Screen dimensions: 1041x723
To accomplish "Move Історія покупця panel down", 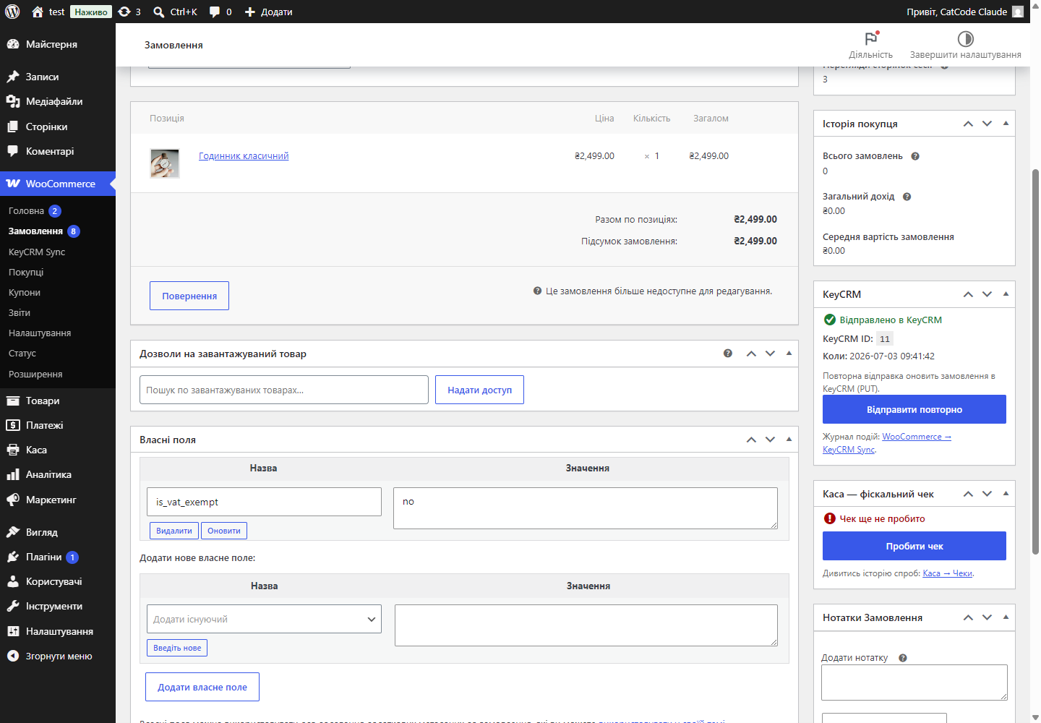I will [987, 124].
